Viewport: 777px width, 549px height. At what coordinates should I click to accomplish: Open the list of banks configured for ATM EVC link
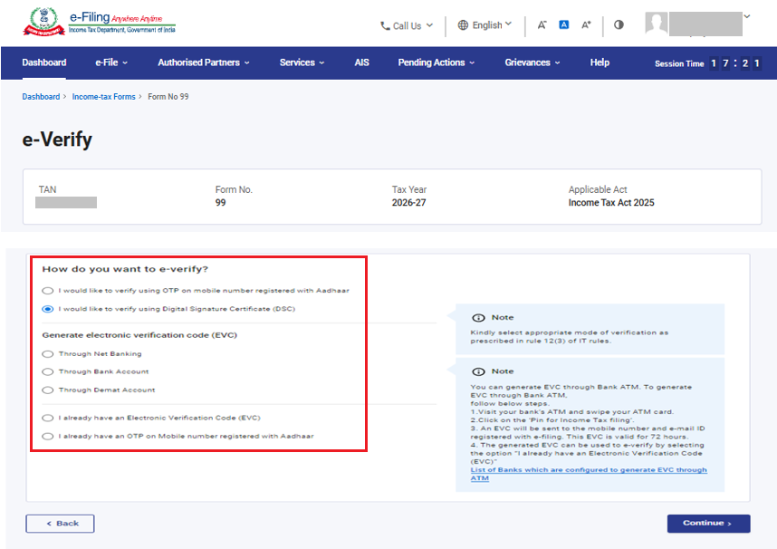pyautogui.click(x=589, y=474)
